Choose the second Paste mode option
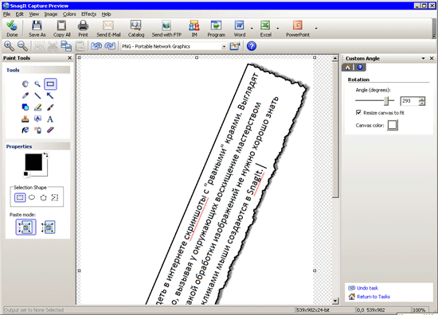 point(49,227)
